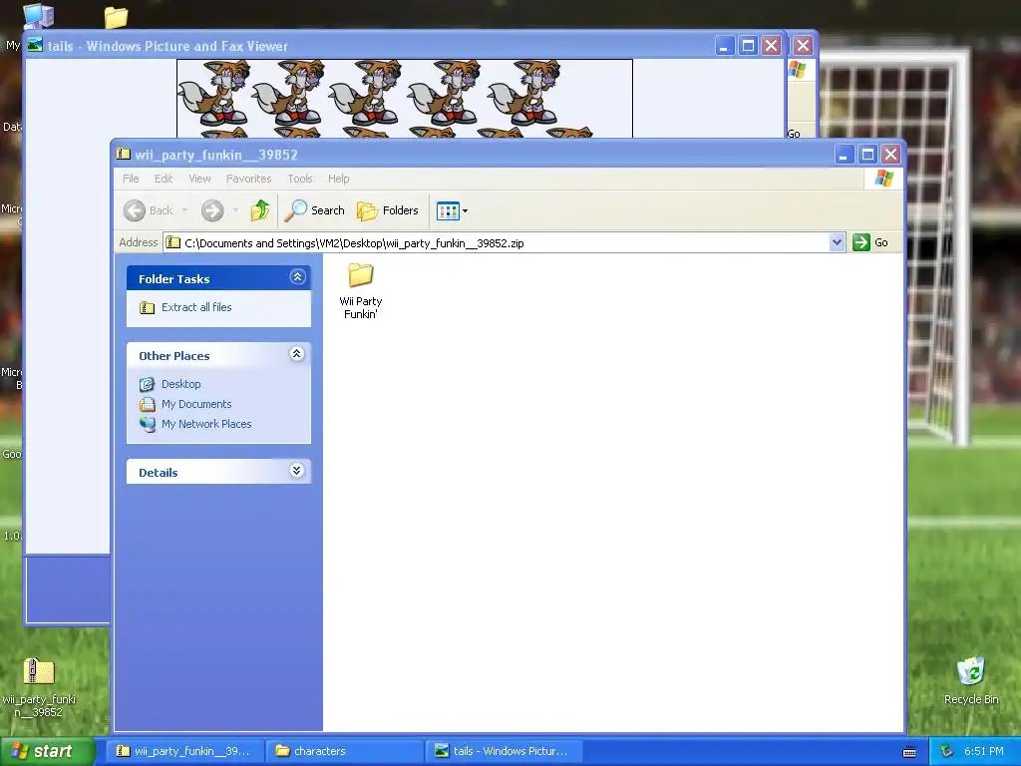Viewport: 1021px width, 766px height.
Task: Click the My Documents icon in sidebar
Action: pos(148,405)
